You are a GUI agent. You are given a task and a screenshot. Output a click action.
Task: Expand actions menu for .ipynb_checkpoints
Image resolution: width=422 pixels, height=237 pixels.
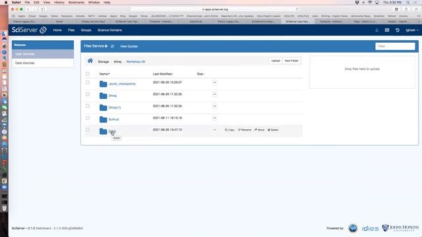tap(214, 82)
